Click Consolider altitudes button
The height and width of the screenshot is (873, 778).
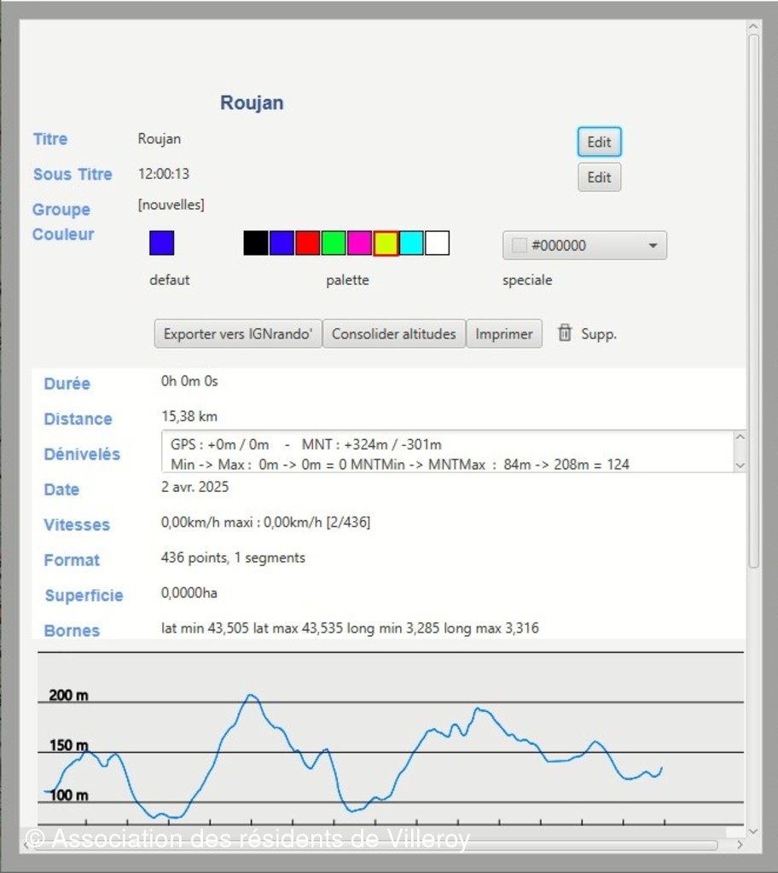tap(393, 334)
